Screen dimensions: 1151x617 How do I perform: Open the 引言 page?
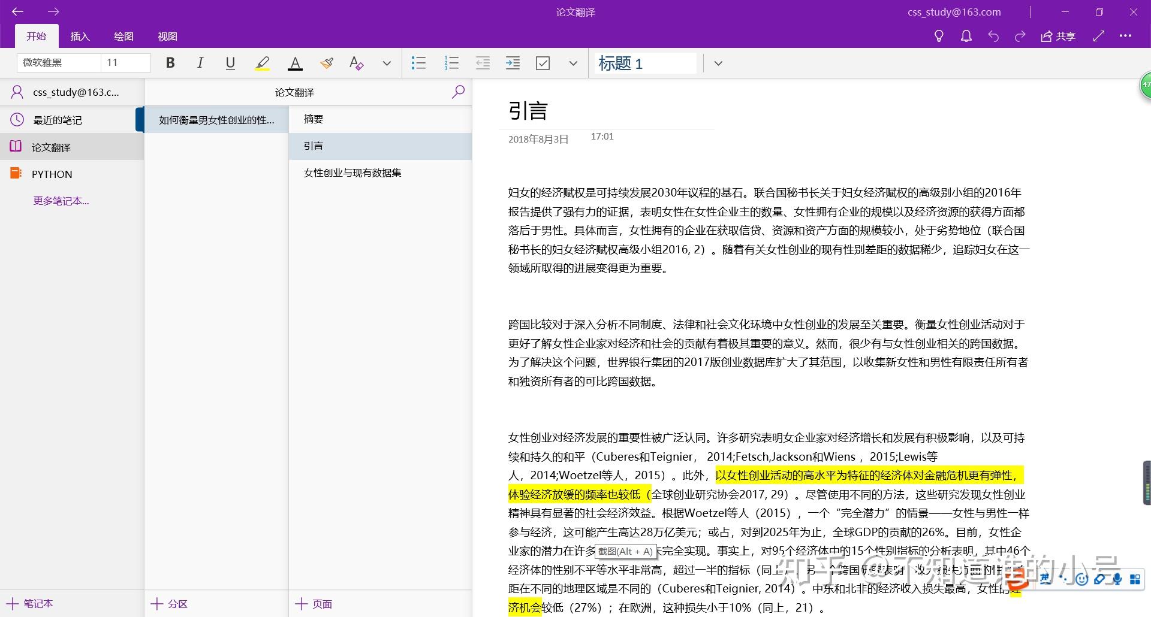pyautogui.click(x=380, y=146)
